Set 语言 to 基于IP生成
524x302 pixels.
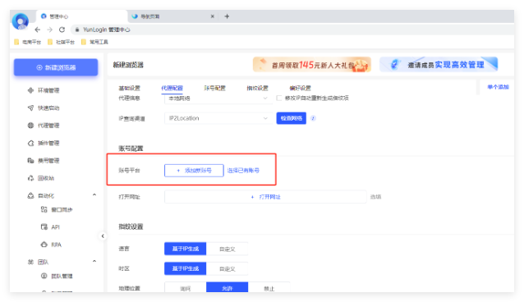(x=185, y=249)
